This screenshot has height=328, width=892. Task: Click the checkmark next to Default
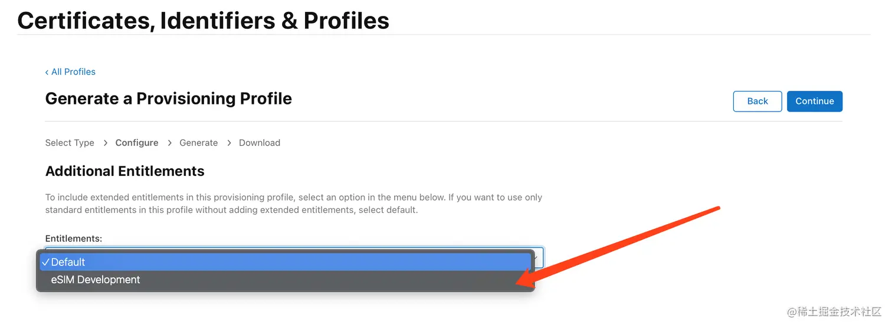(45, 262)
